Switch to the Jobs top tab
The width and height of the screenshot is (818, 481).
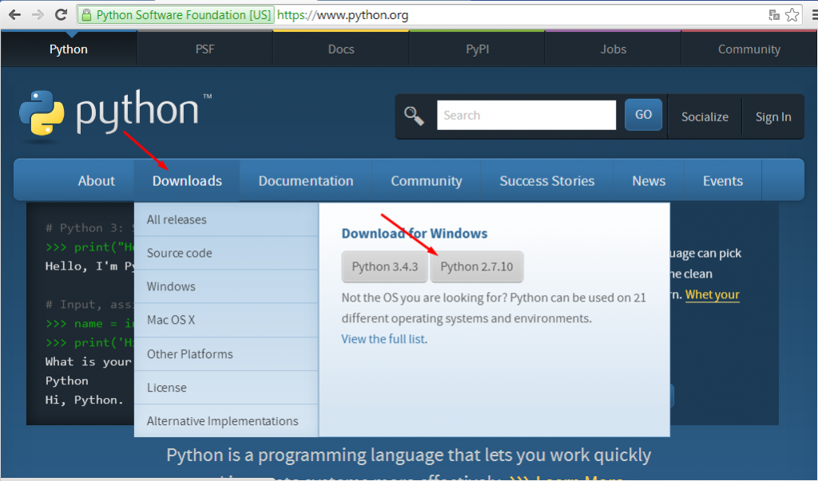click(x=613, y=49)
